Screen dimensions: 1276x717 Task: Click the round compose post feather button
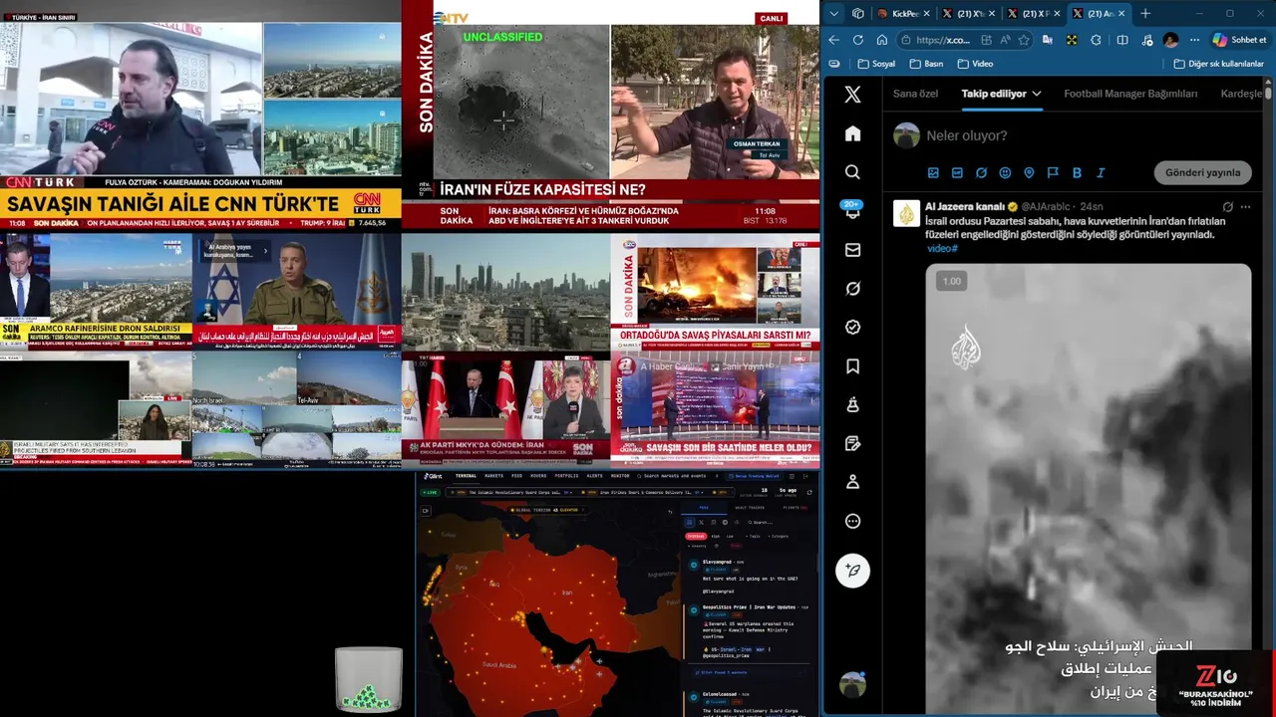(x=852, y=571)
